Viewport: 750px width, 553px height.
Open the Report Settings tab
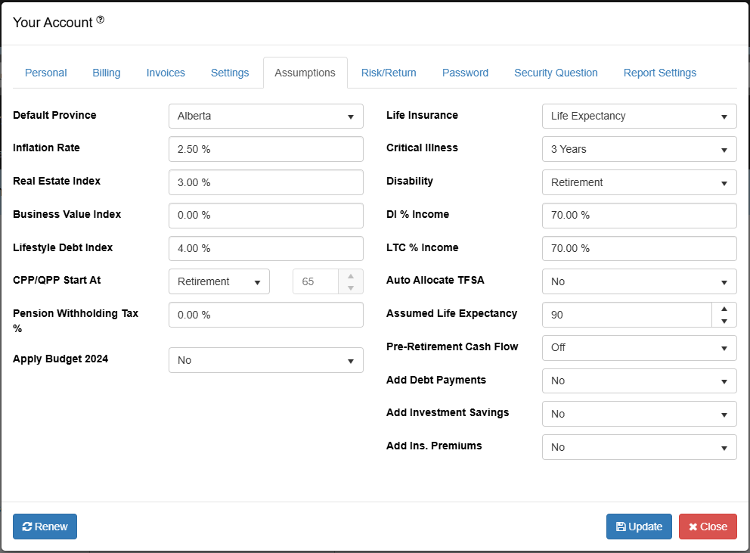[659, 73]
